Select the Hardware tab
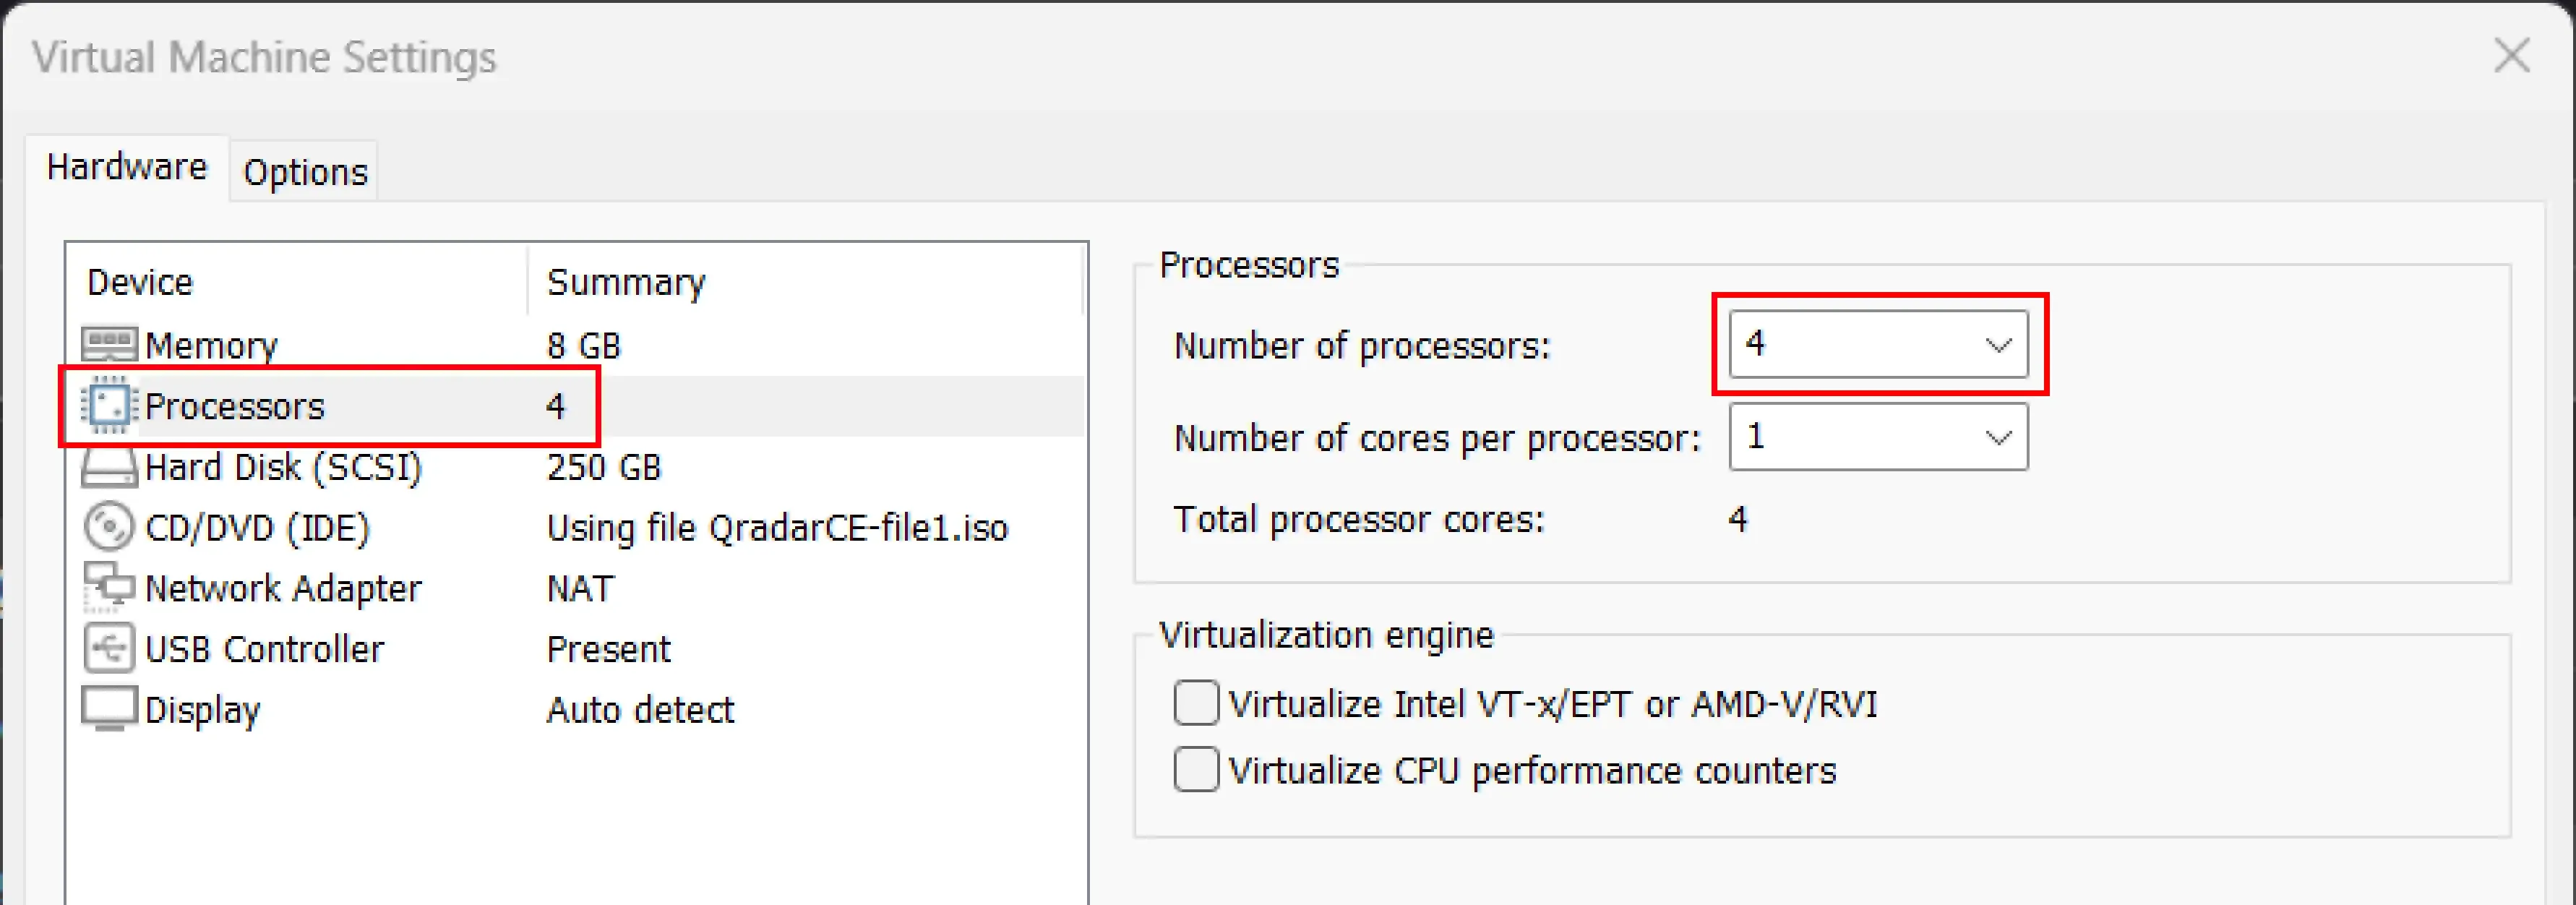Image resolution: width=2576 pixels, height=905 pixels. pos(127,166)
